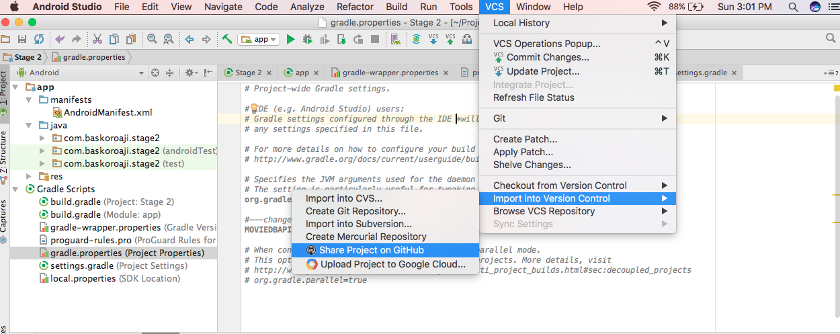The height and width of the screenshot is (334, 840).
Task: Start debugging with the bug icon
Action: 308,40
